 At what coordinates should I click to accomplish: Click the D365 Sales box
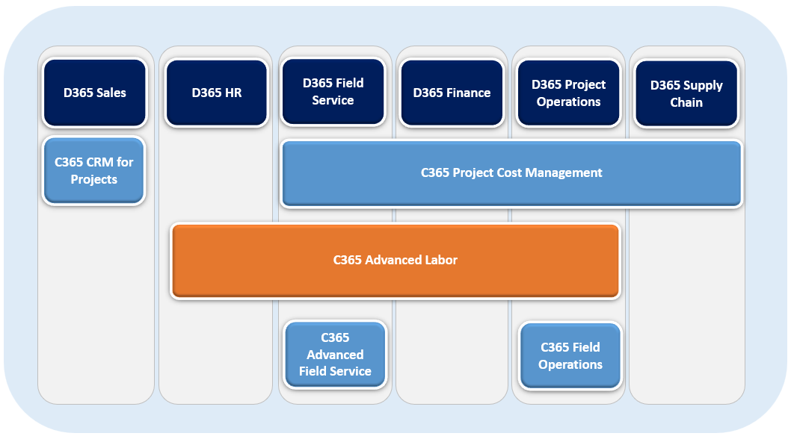coord(94,93)
